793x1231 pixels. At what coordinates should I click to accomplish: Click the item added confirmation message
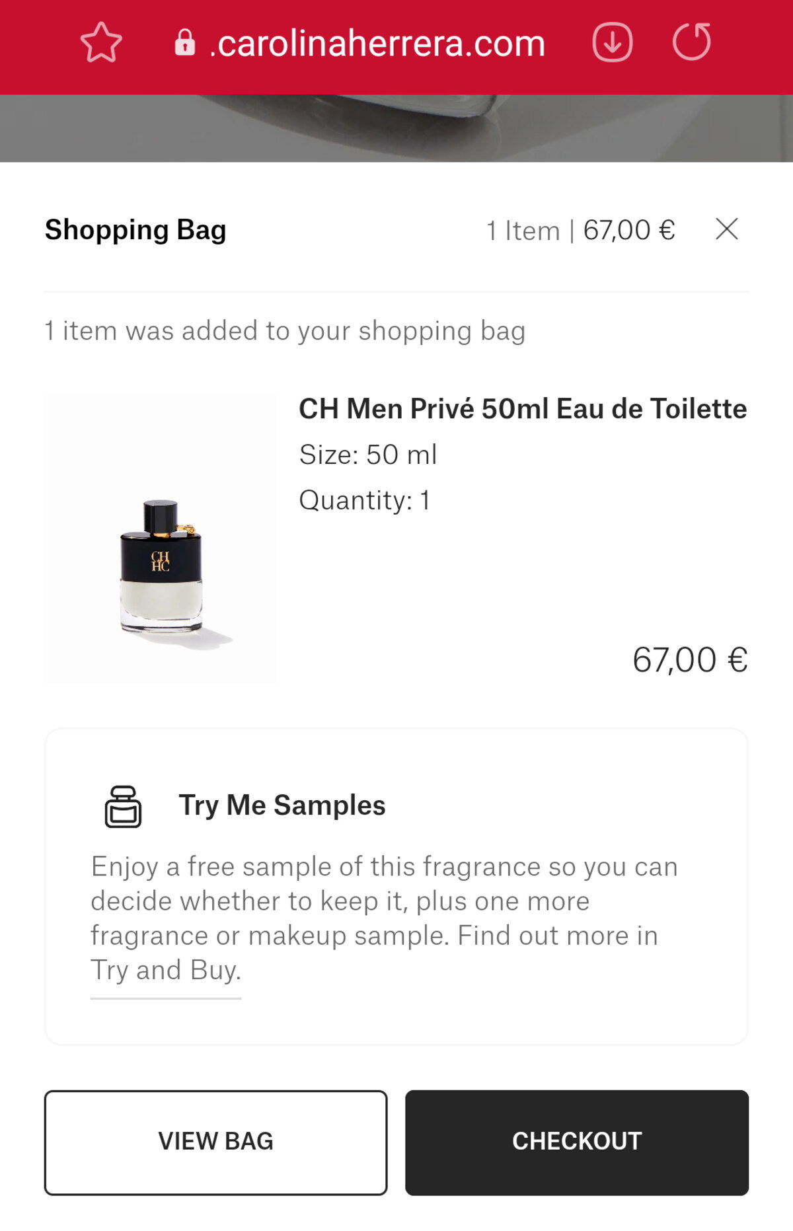285,330
